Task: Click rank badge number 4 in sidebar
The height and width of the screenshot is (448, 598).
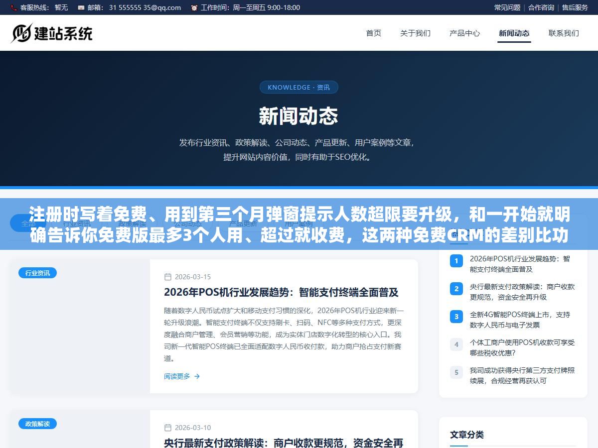Action: click(456, 344)
